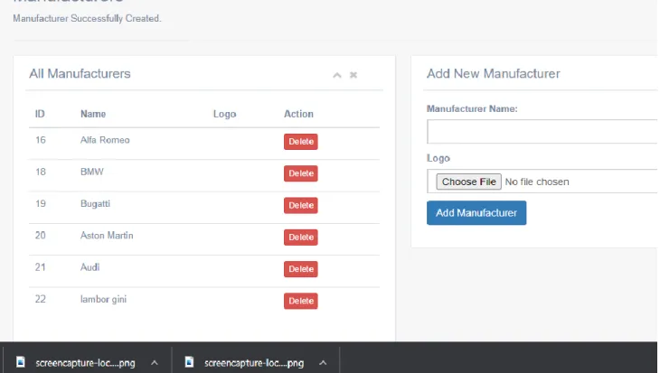The height and width of the screenshot is (373, 660).
Task: Select the BMW name cell
Action: click(x=91, y=172)
